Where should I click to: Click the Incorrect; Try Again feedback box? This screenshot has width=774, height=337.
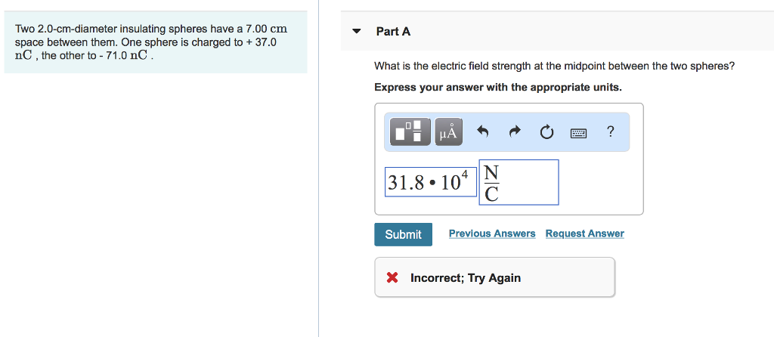pos(494,277)
